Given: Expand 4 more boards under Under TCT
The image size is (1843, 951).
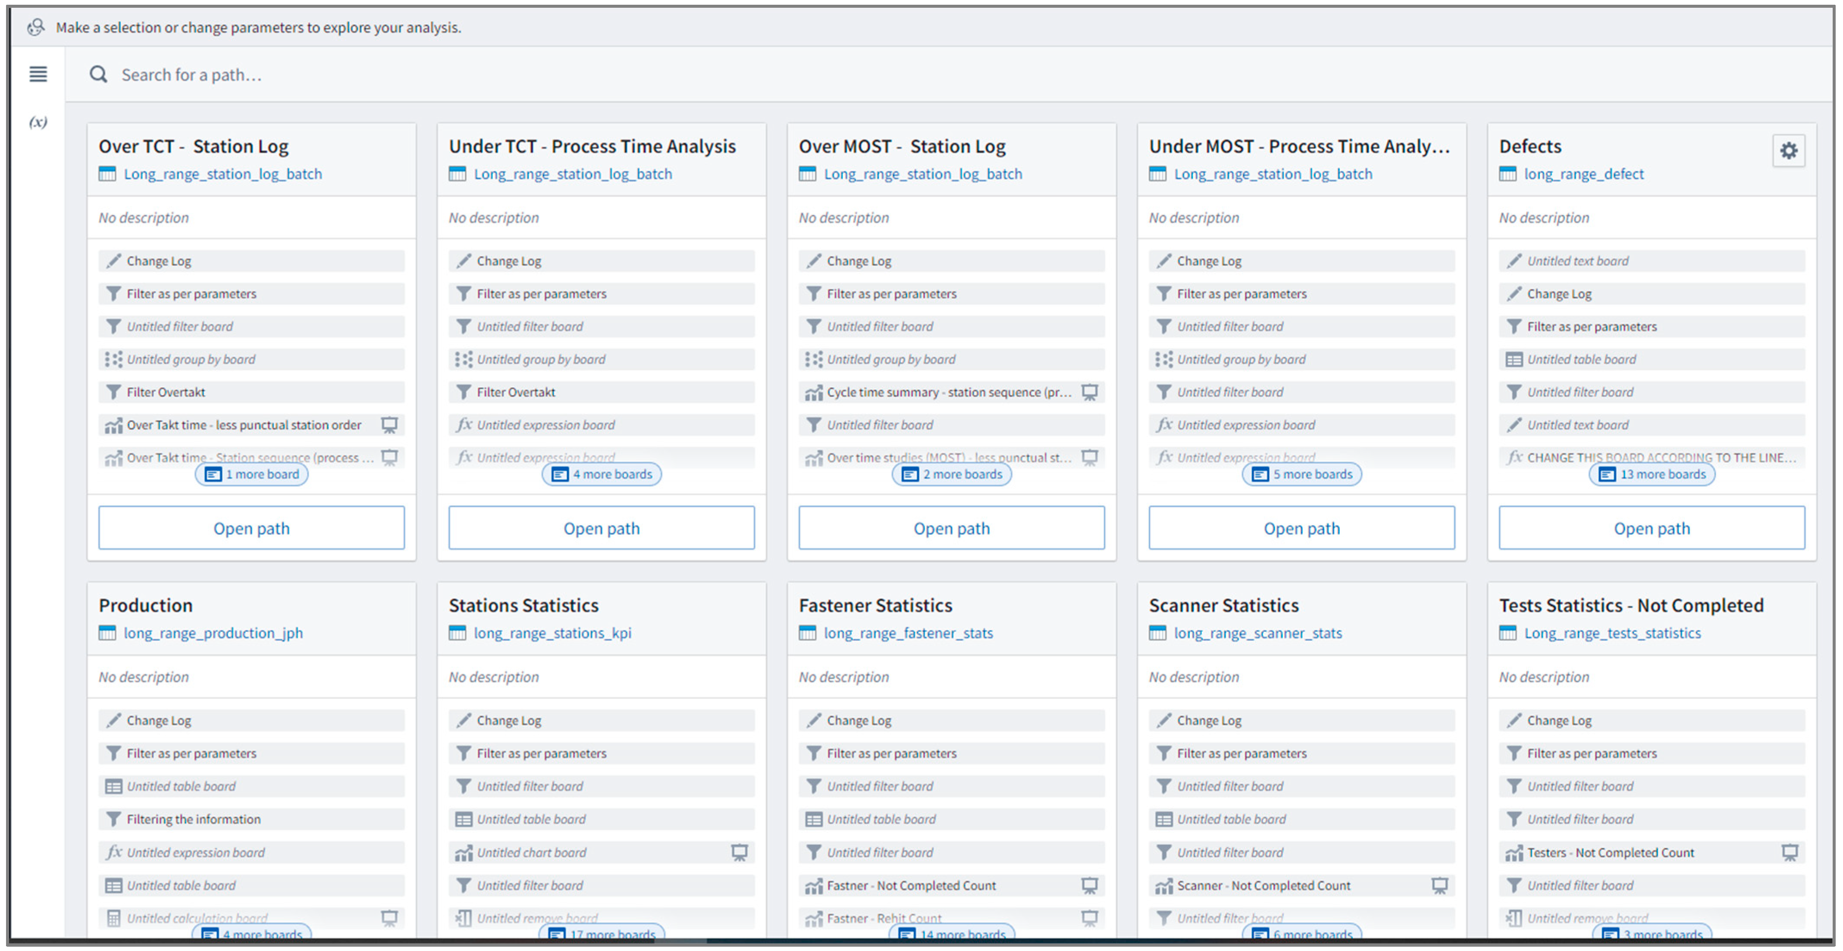Looking at the screenshot, I should 602,474.
